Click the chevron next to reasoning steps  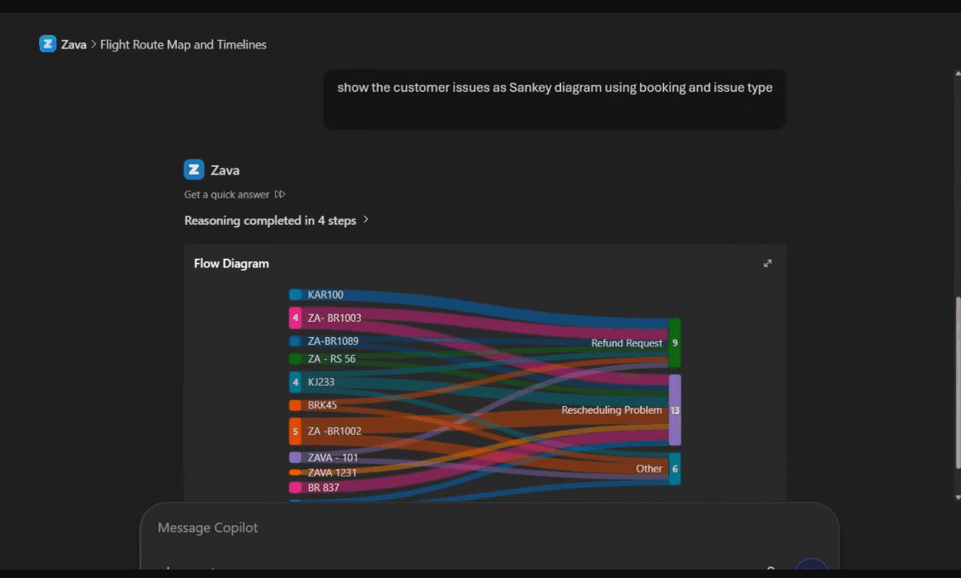(366, 220)
